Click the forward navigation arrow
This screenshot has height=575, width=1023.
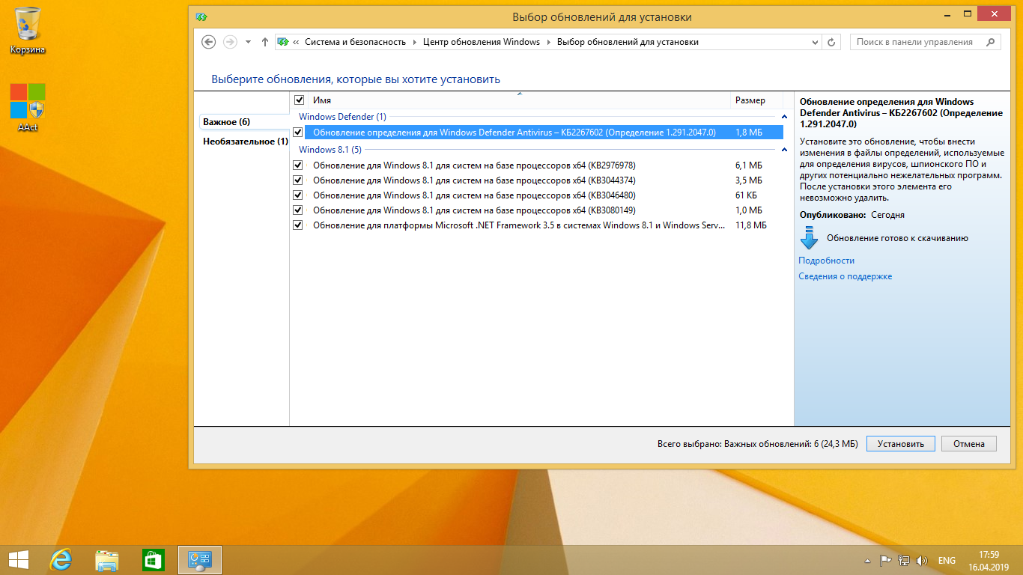point(230,42)
